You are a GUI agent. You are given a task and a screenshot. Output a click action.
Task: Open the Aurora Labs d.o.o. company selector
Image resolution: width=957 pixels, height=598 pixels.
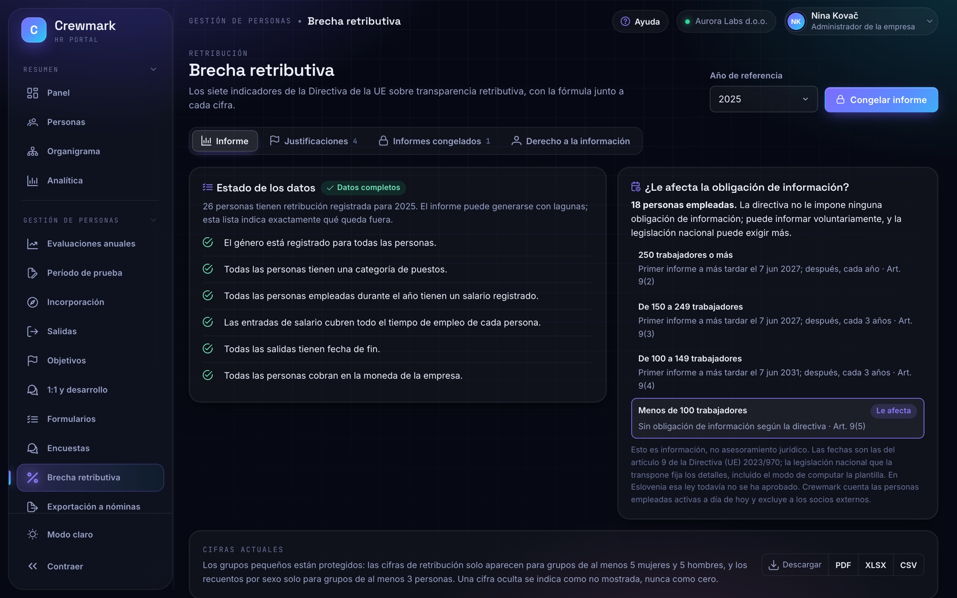coord(726,21)
